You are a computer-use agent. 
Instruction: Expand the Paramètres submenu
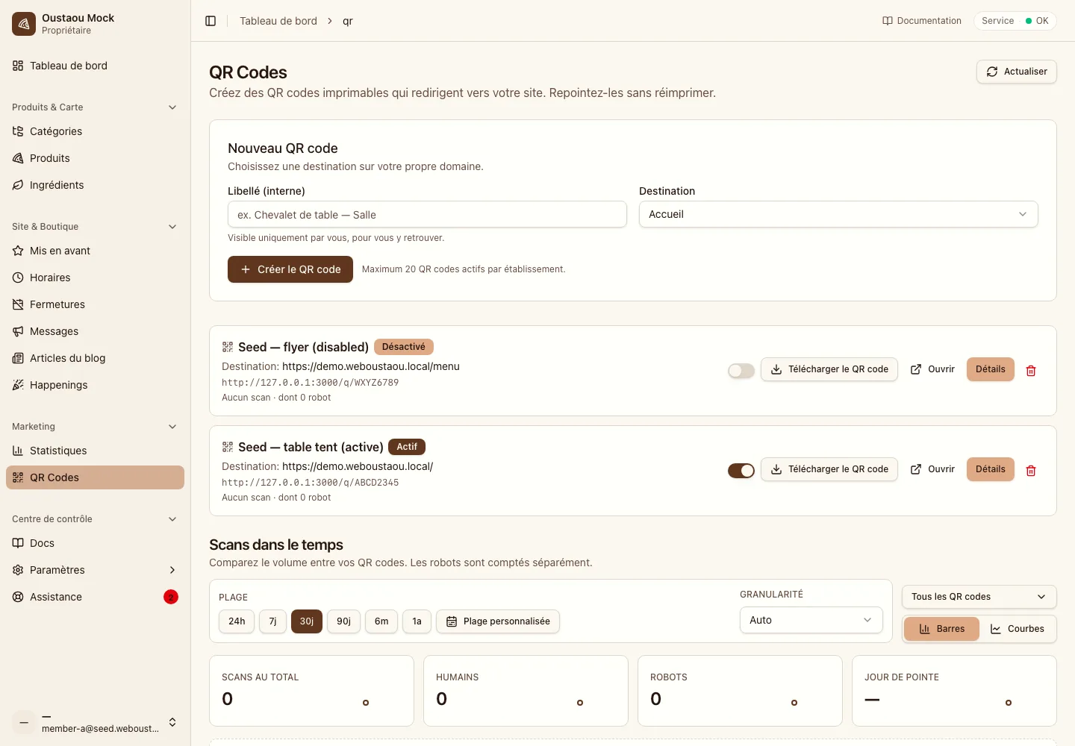coord(95,570)
